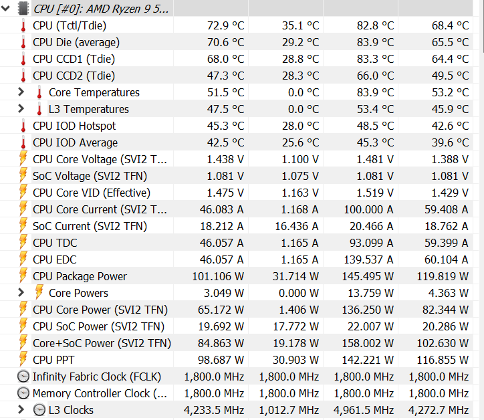Select the CPU EDC label
This screenshot has height=420, width=484.
coord(55,259)
